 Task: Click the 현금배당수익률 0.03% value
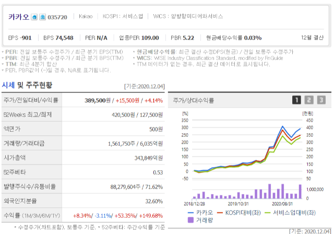234,38
